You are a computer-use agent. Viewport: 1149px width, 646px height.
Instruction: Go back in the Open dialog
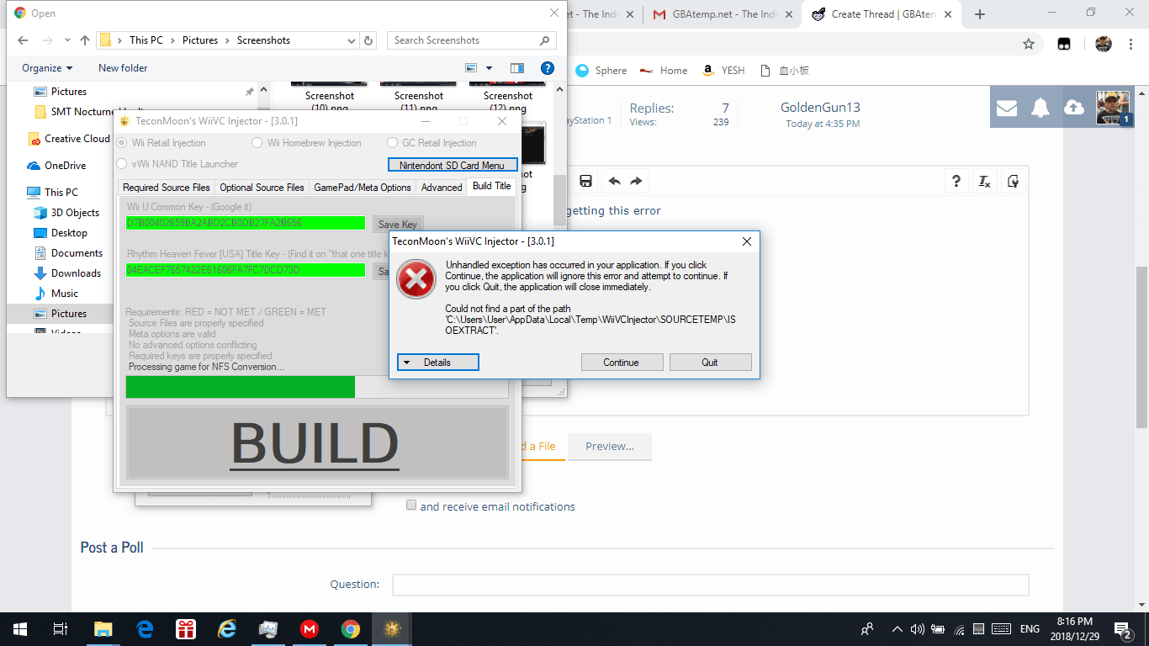click(x=23, y=40)
